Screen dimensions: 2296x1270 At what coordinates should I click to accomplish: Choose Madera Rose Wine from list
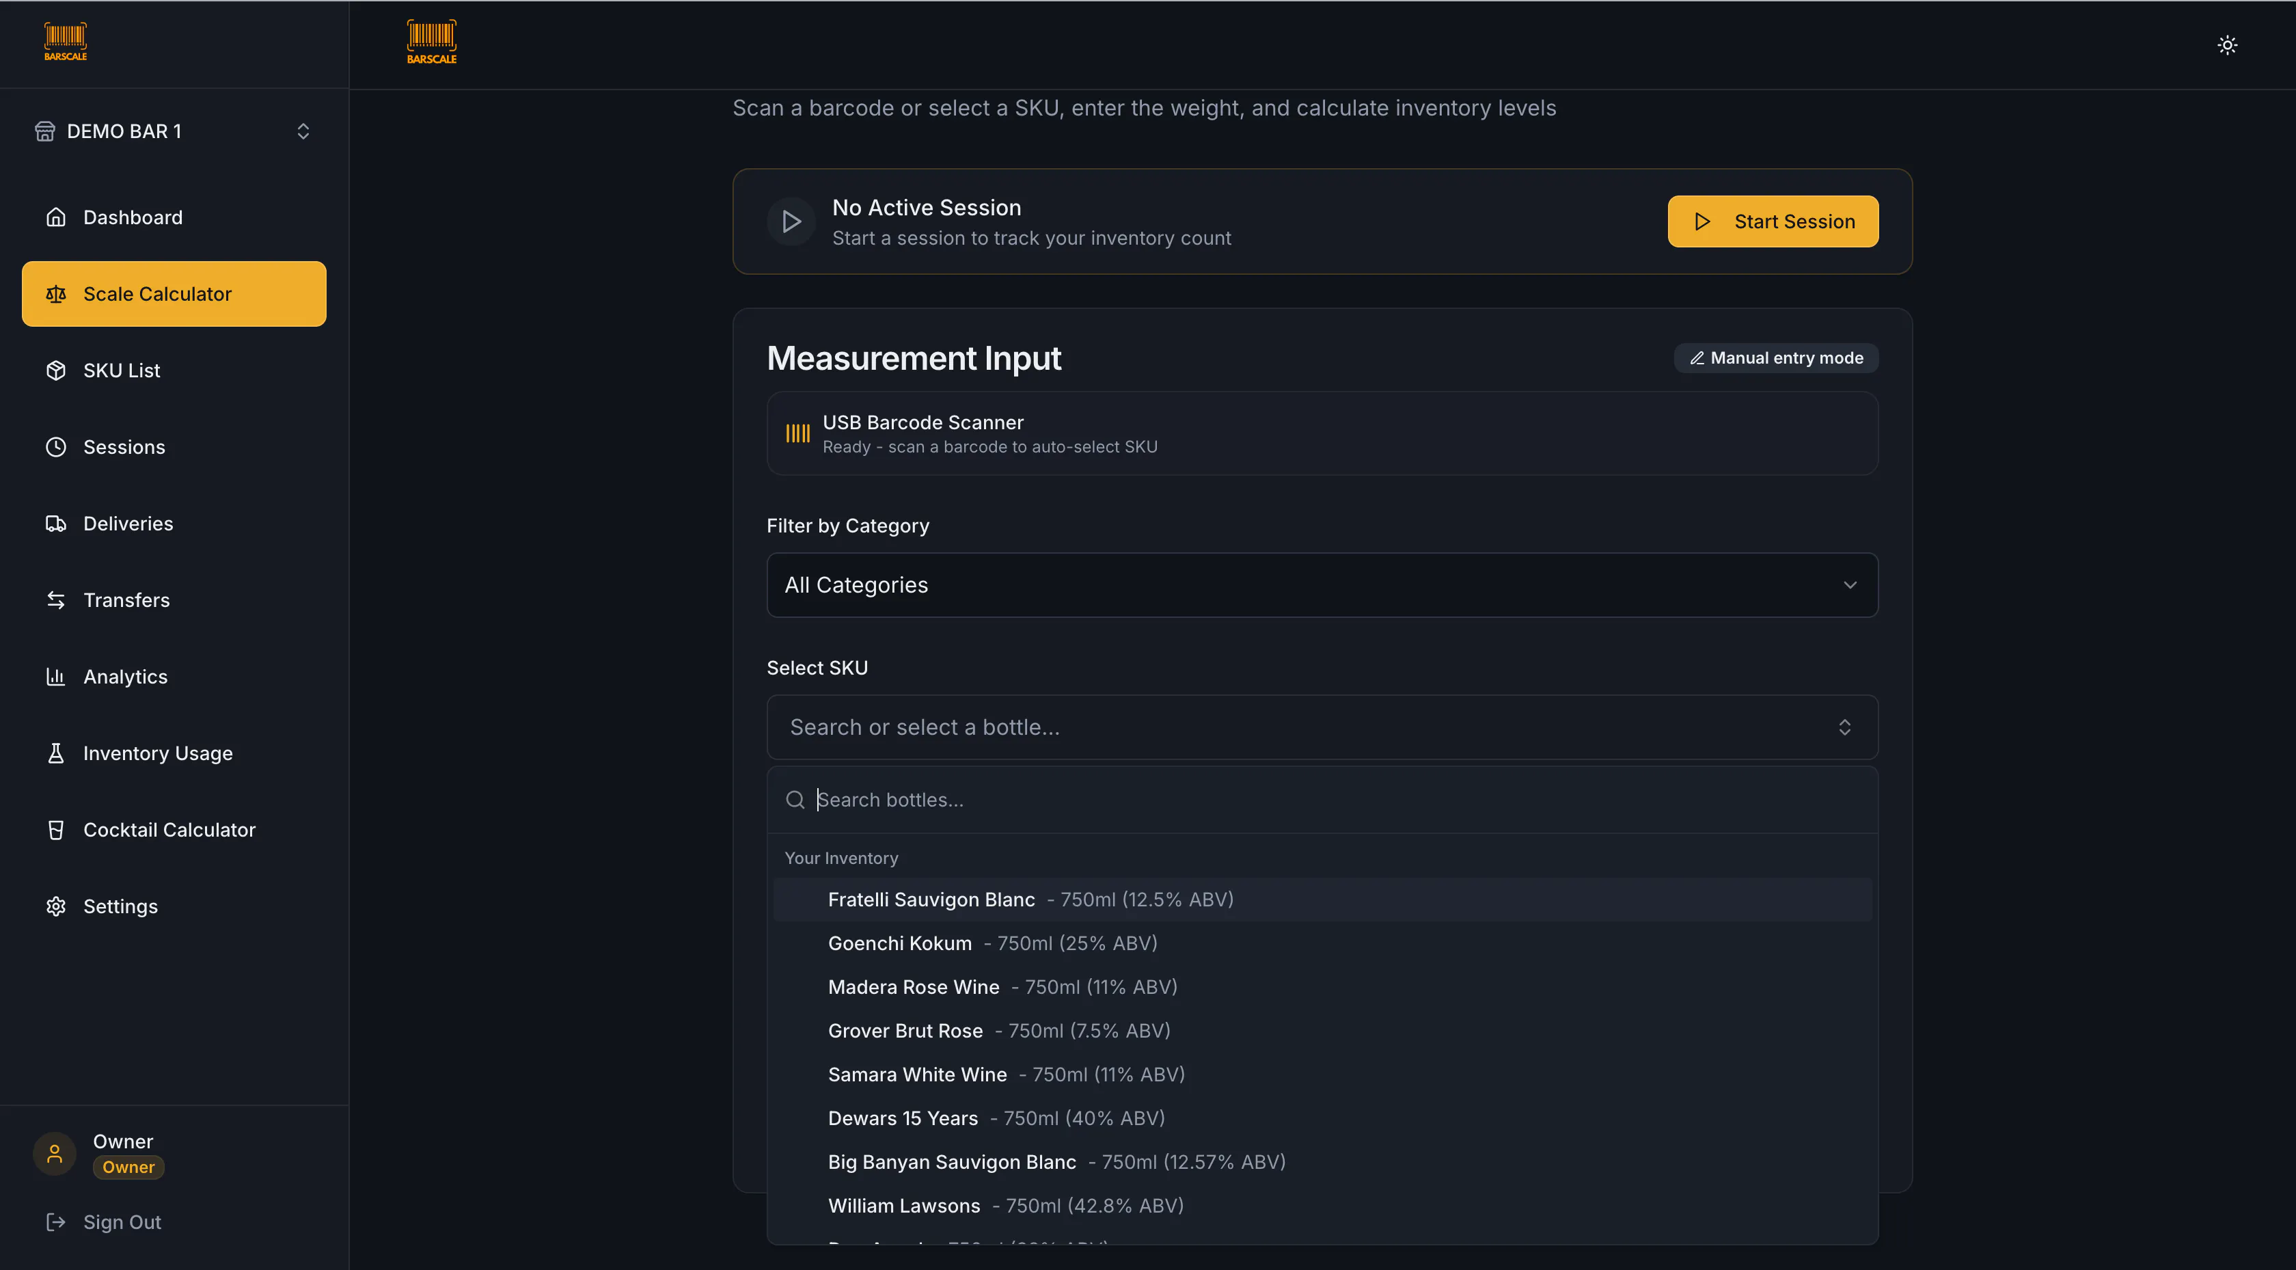click(x=1322, y=986)
